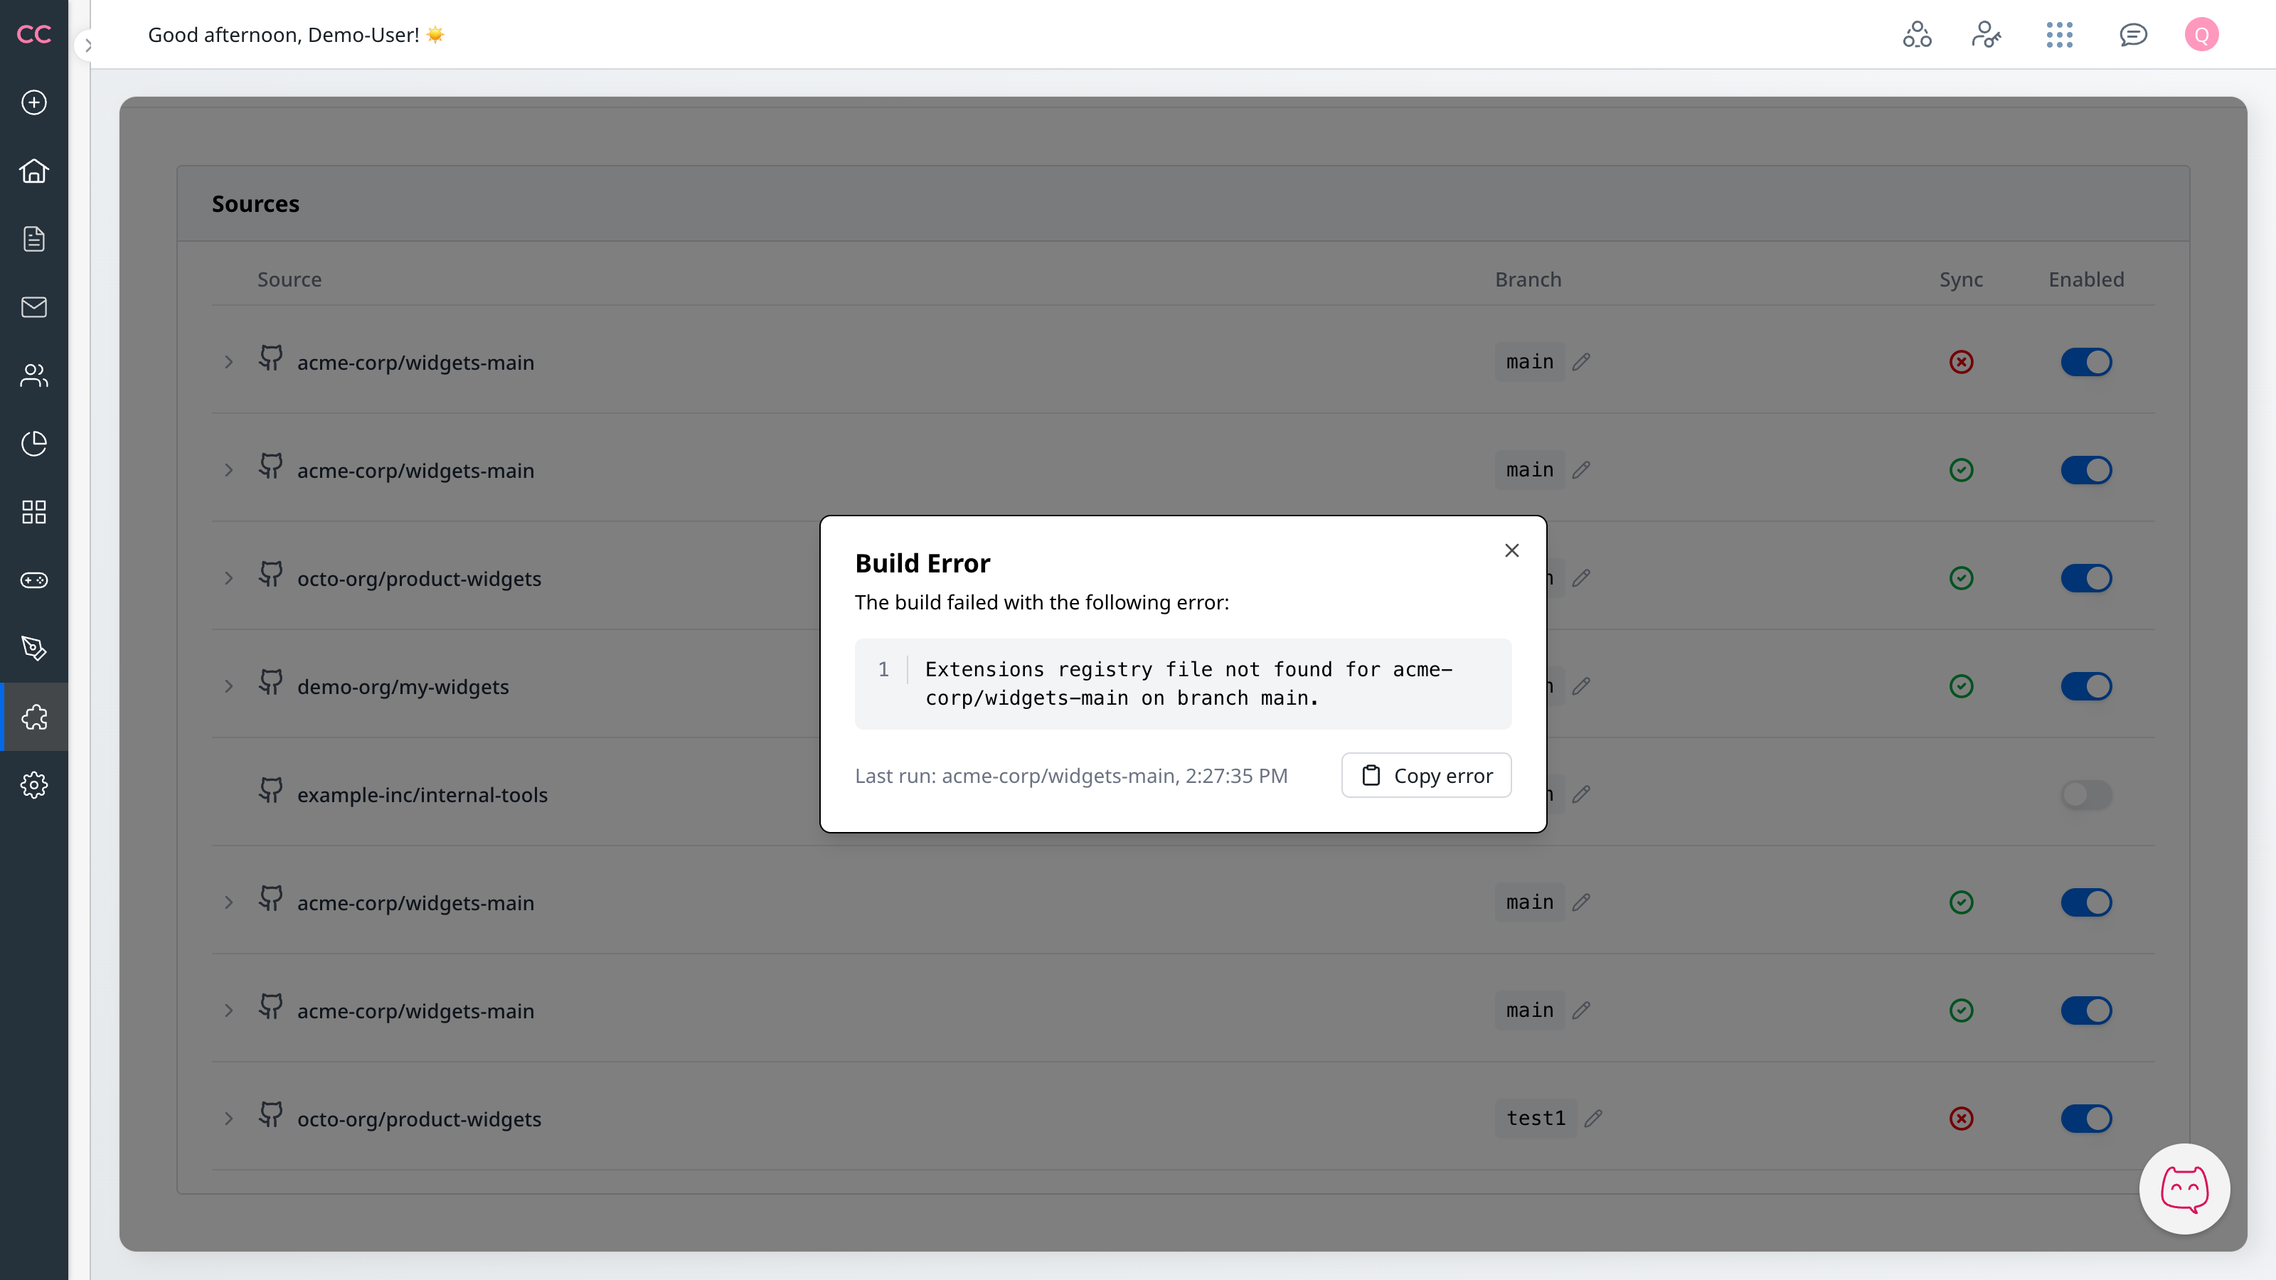Disable the first acme-corp/widgets-main source toggle
The width and height of the screenshot is (2276, 1280).
pos(2086,362)
